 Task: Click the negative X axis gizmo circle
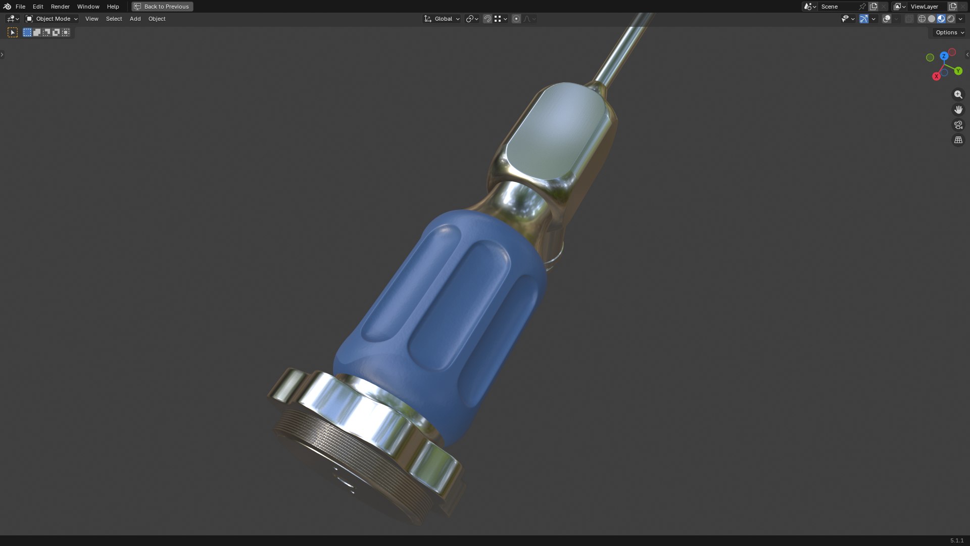click(952, 52)
